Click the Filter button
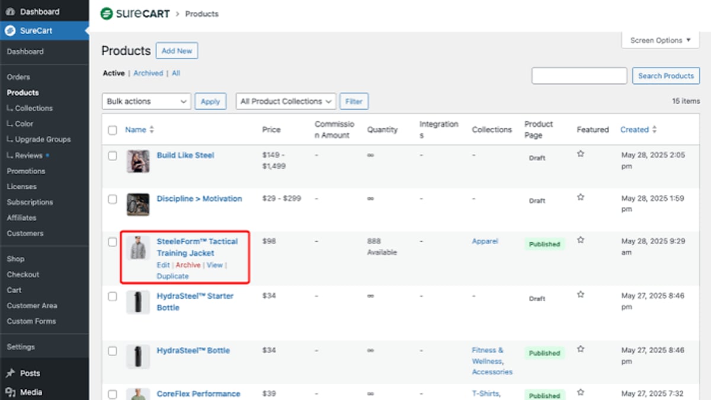711x400 pixels. (354, 101)
